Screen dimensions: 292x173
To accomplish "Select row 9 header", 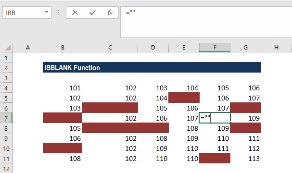I will 6,138.
